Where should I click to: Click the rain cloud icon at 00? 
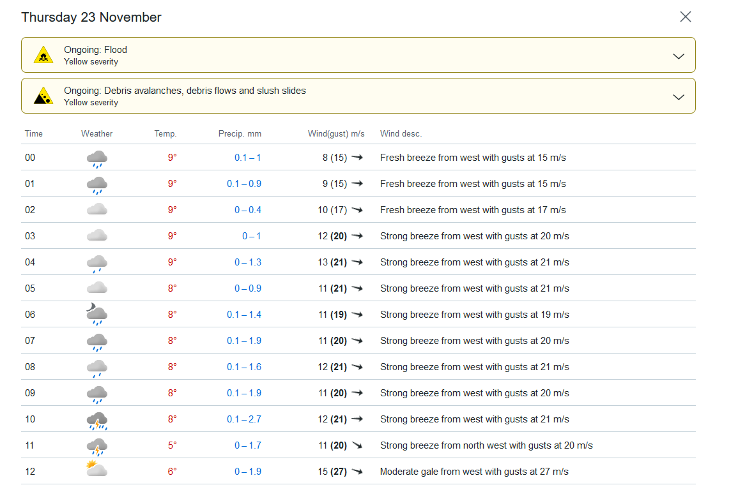[96, 158]
